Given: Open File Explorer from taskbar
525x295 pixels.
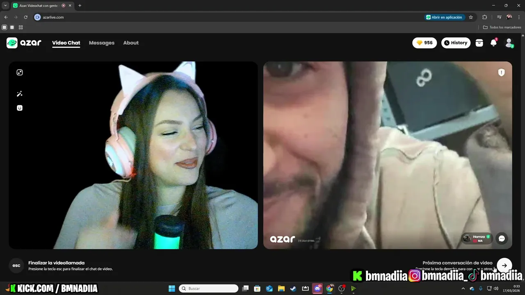Looking at the screenshot, I should [x=281, y=288].
